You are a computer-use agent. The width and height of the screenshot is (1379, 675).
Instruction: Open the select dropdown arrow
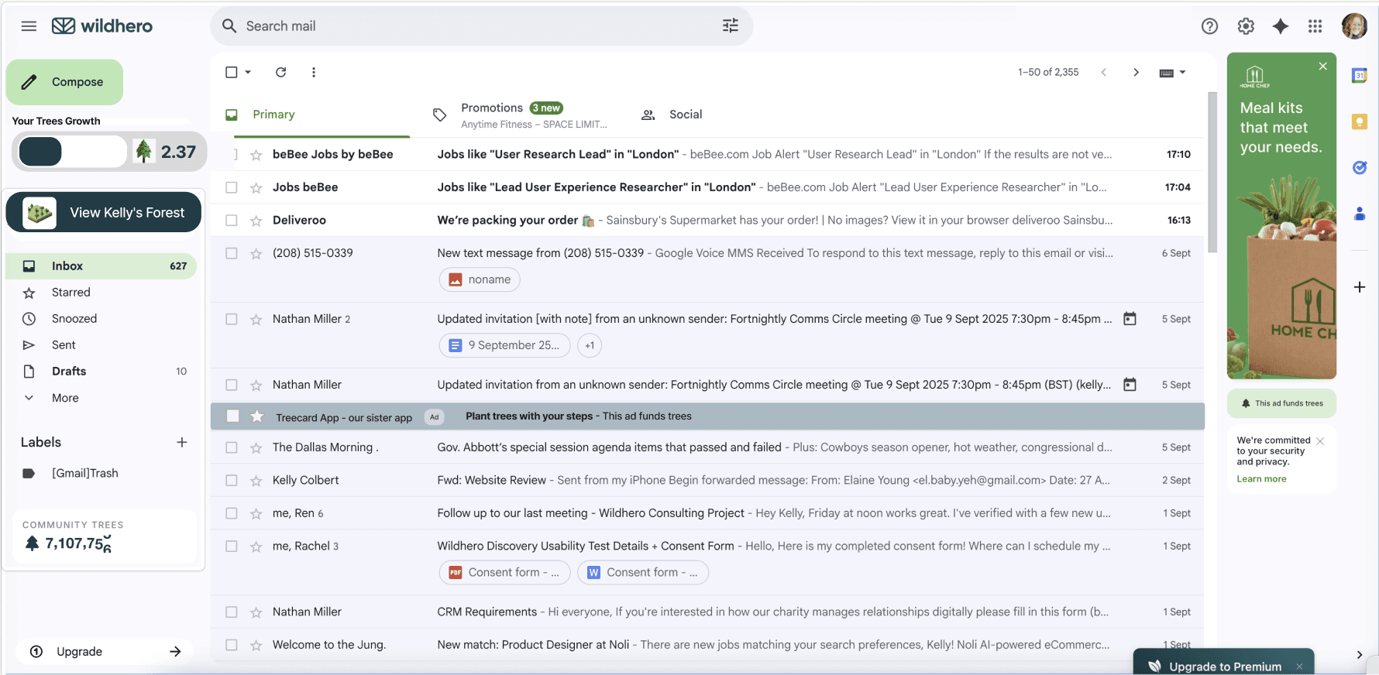coord(248,72)
